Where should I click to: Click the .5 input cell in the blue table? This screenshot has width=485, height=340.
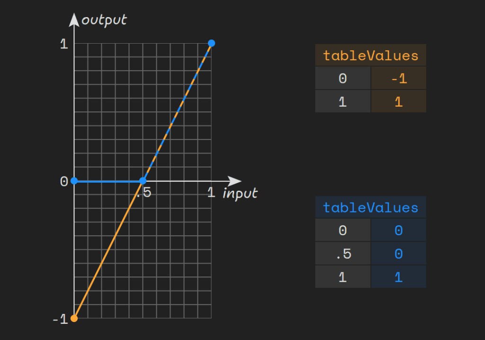pos(343,254)
